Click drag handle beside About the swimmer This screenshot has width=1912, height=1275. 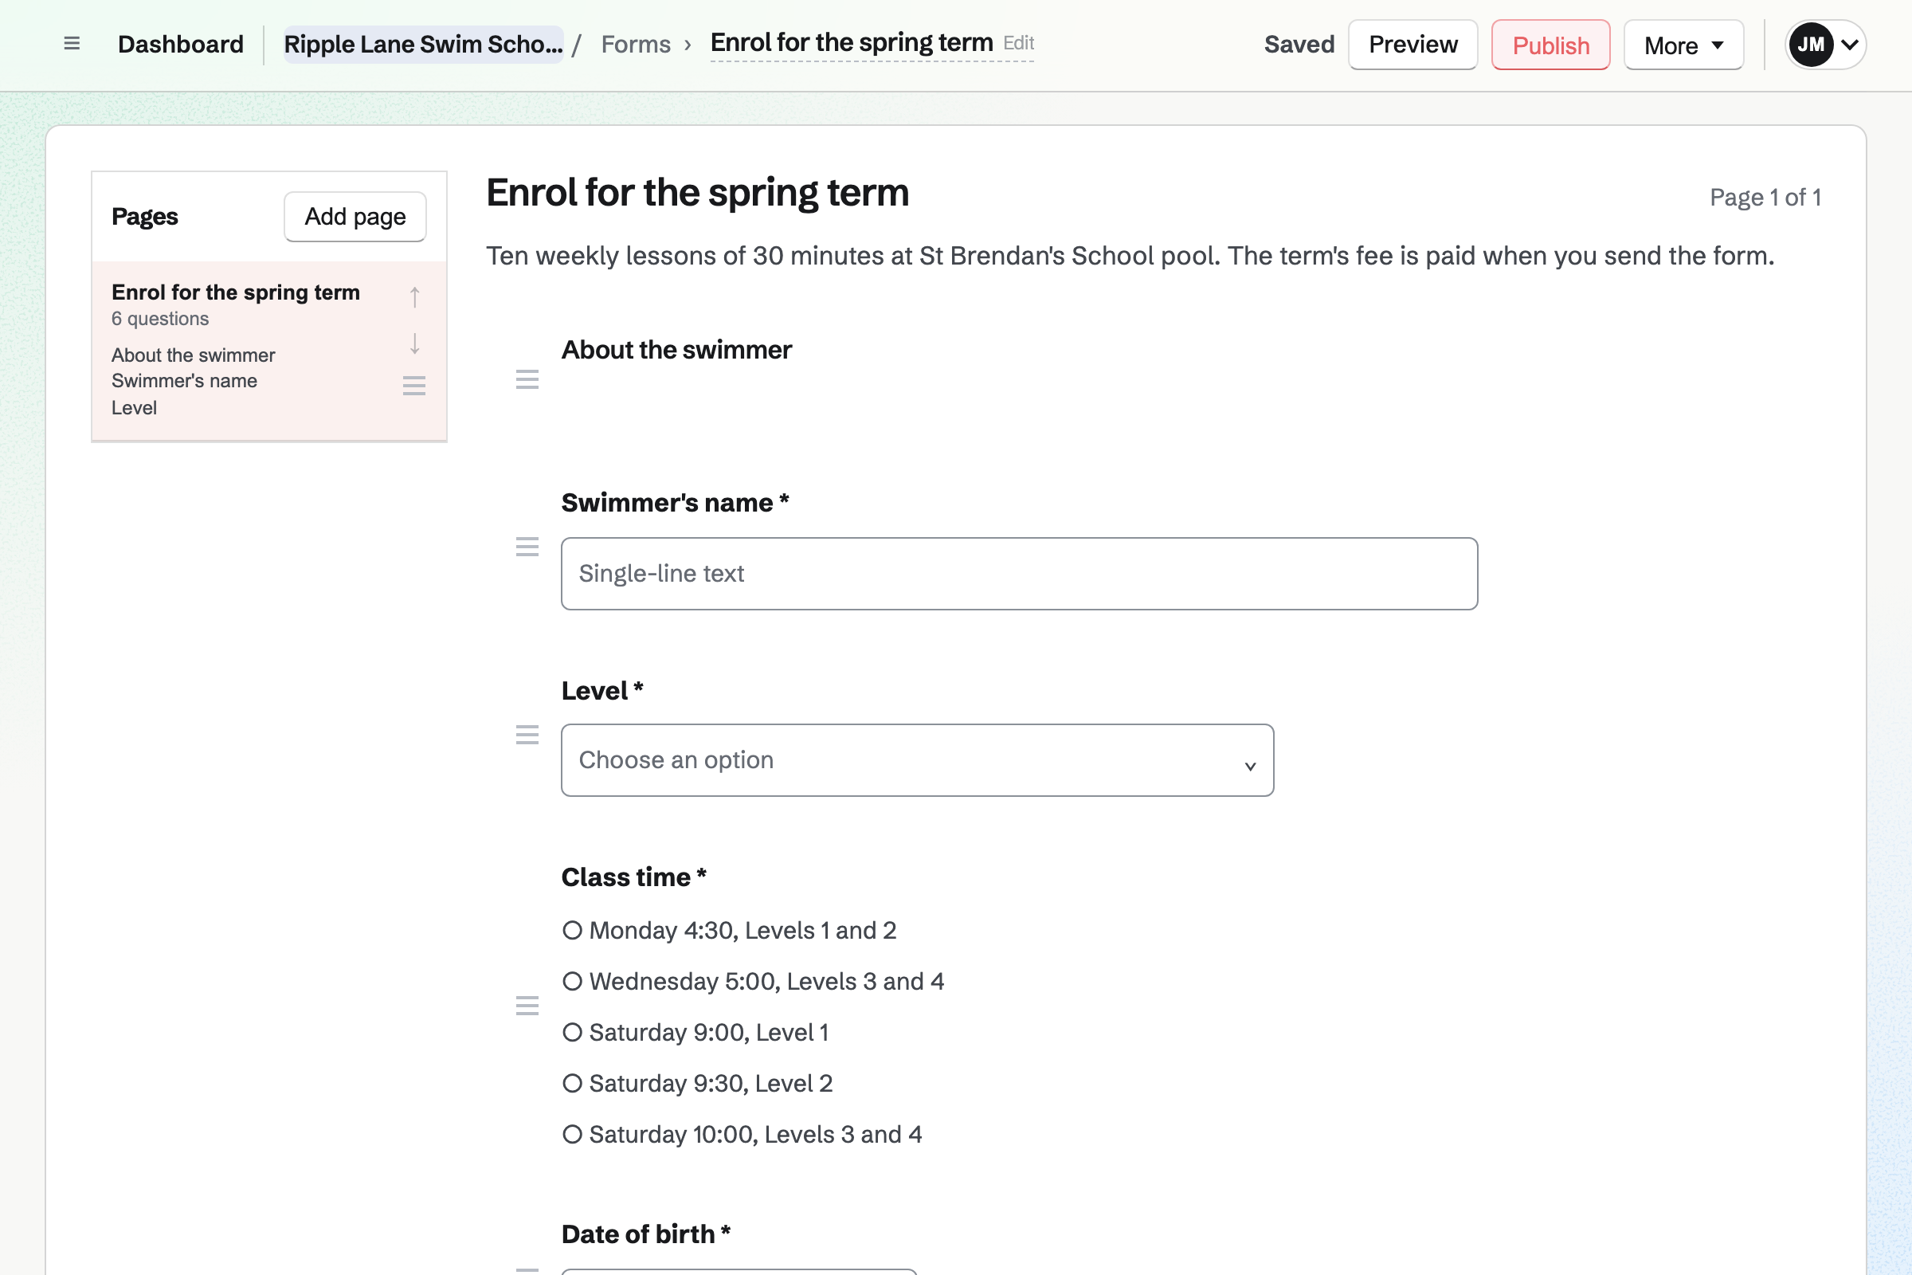pyautogui.click(x=527, y=379)
